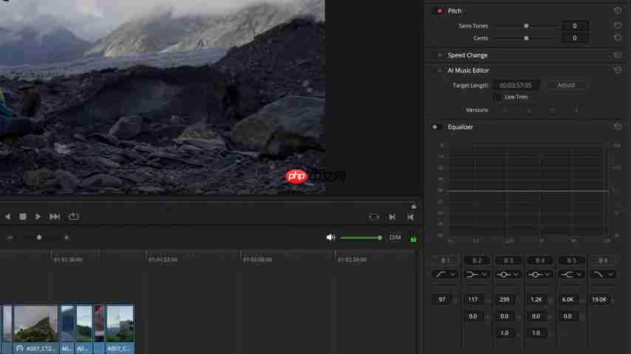Open Band 3 filter type dropdown
Image resolution: width=631 pixels, height=354 pixels.
[x=508, y=274]
